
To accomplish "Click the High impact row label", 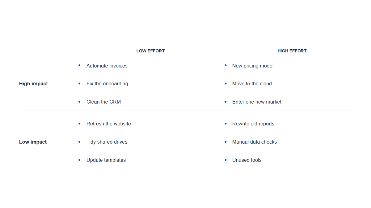I will tap(33, 84).
